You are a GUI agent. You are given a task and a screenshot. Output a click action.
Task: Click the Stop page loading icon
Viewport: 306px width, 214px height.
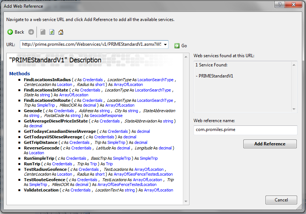point(43,32)
